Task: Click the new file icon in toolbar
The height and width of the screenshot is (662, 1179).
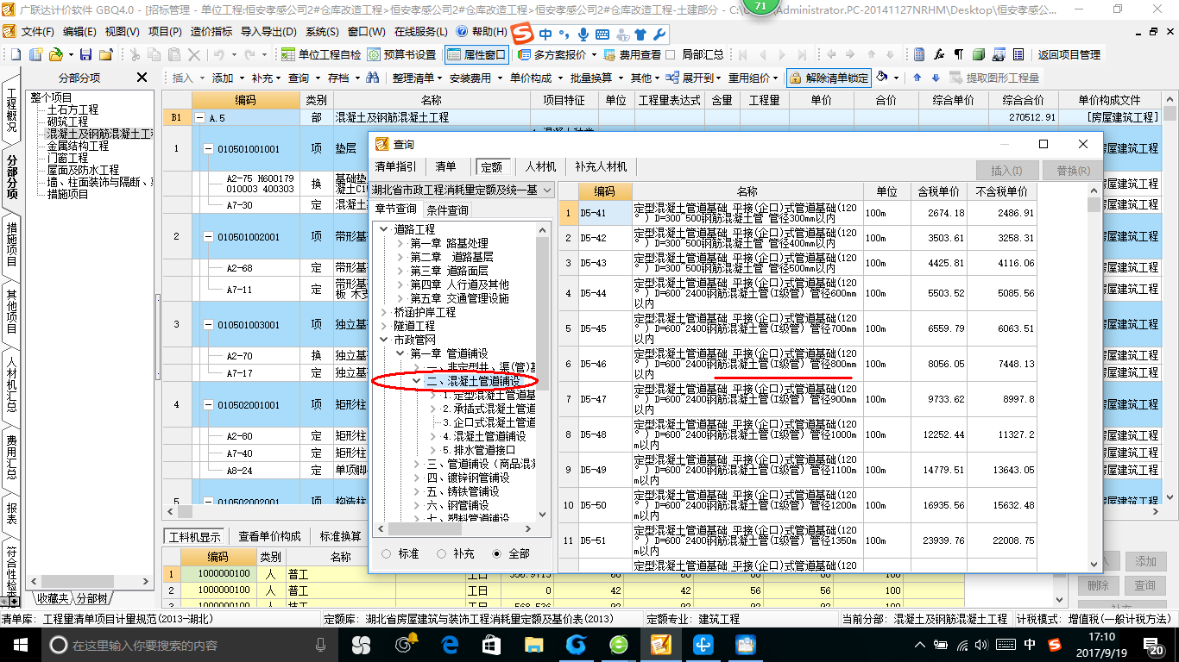Action: tap(16, 54)
